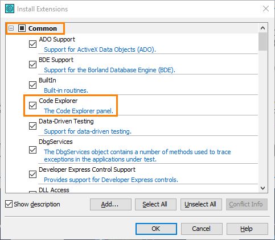
Task: Select the DbgServices item name
Action: [x=56, y=142]
